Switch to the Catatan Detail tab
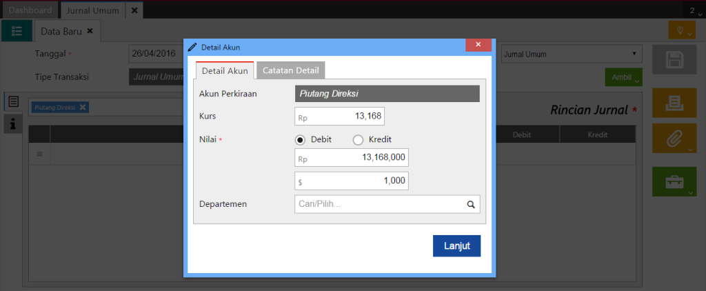The height and width of the screenshot is (291, 706). [x=290, y=70]
